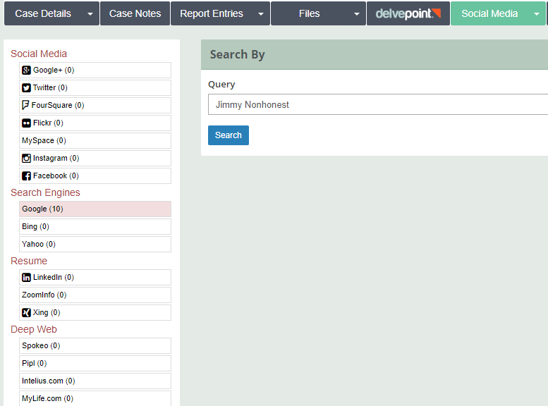Click the FourSquare icon
This screenshot has width=548, height=406.
[x=25, y=105]
